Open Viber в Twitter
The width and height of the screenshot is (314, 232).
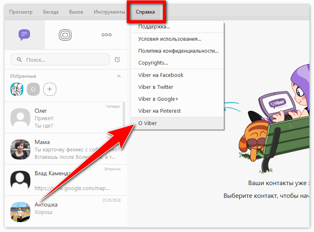coord(177,87)
